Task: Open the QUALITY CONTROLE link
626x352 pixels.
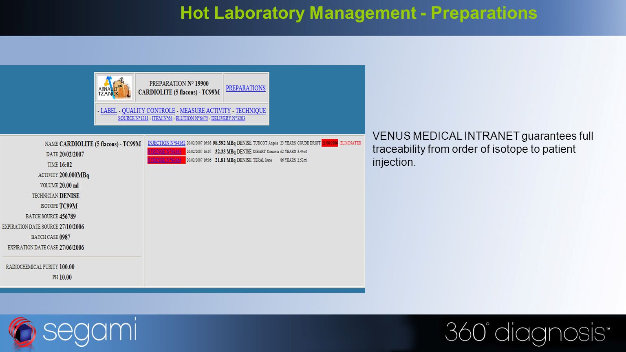Action: pos(148,110)
